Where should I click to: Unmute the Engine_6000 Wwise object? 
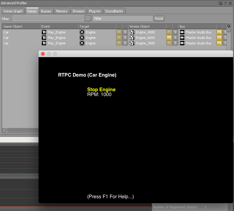click(169, 37)
